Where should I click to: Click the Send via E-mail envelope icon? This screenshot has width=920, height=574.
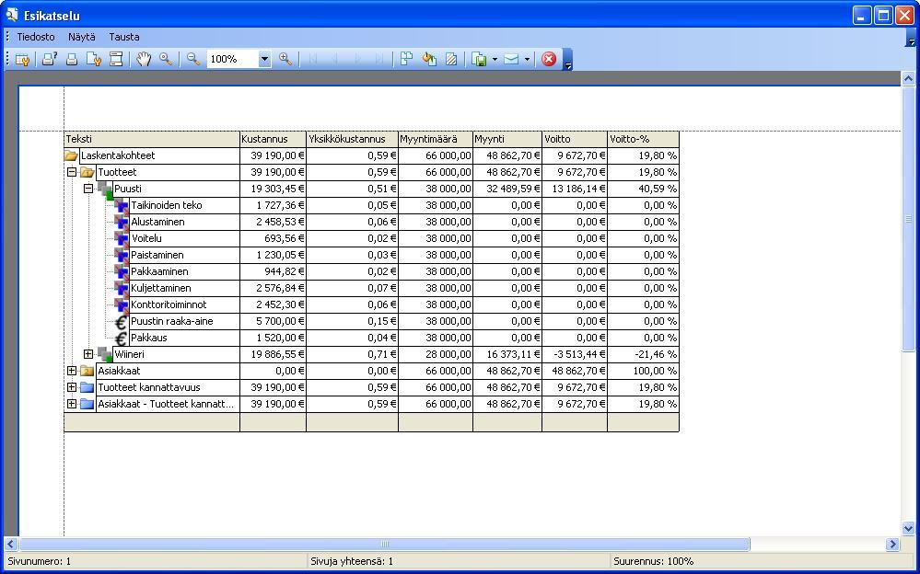point(511,59)
